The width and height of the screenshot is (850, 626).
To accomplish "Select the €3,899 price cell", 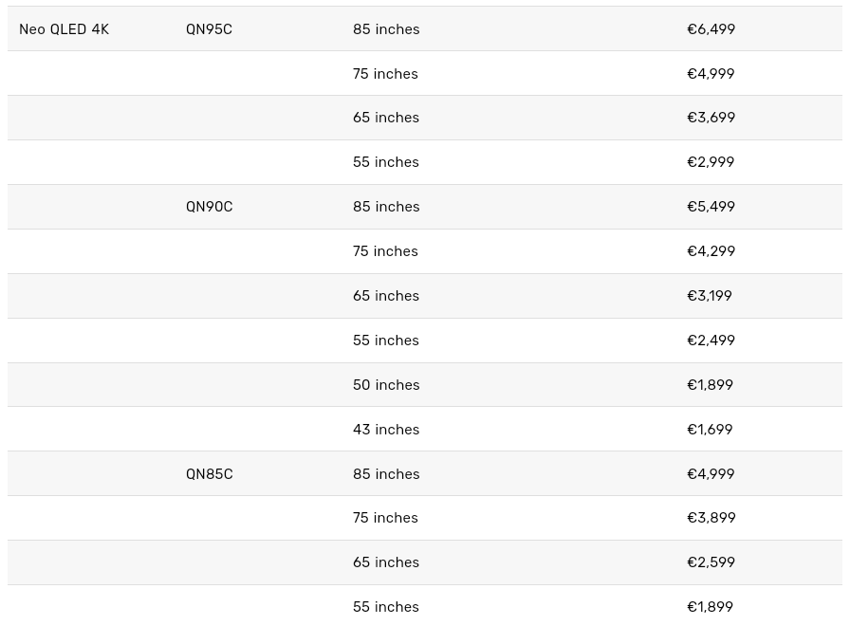I will point(711,518).
